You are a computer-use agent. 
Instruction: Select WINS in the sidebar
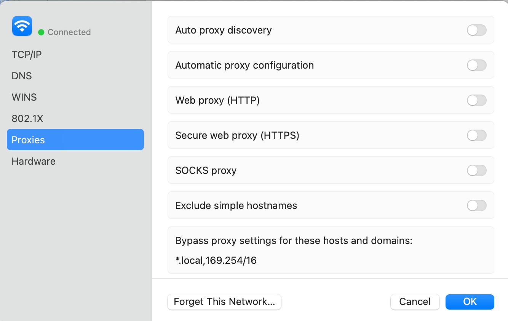[24, 97]
